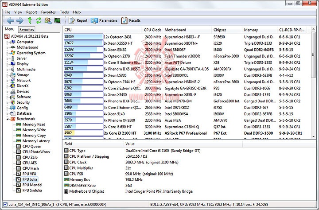Viewport: 319px width, 210px height.
Task: Click the yellow 4902 score bar
Action: point(83,133)
